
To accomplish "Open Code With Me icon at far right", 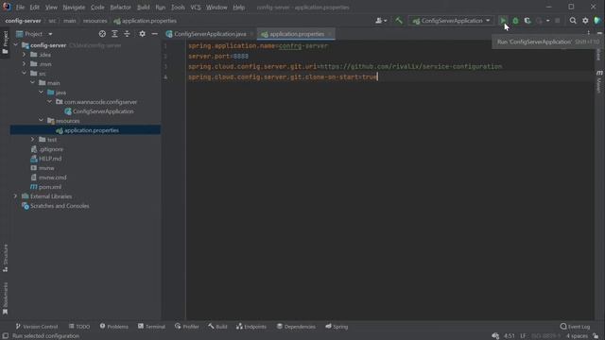I will (x=597, y=21).
